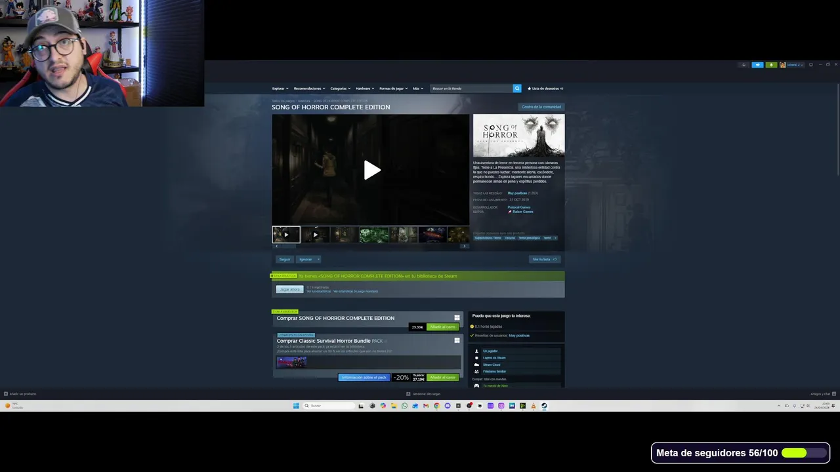Add Classic Survival Horror Bundle to cart
The width and height of the screenshot is (840, 472).
[442, 378]
